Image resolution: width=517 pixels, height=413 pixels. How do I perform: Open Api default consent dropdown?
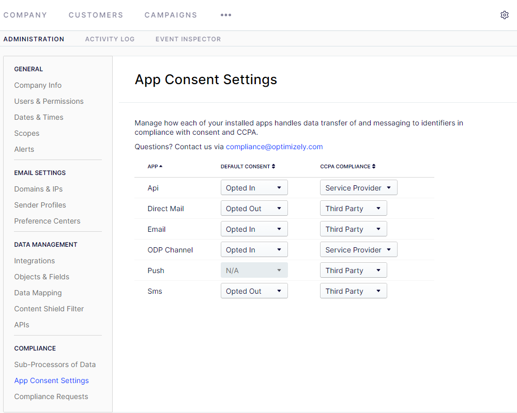[x=254, y=188]
